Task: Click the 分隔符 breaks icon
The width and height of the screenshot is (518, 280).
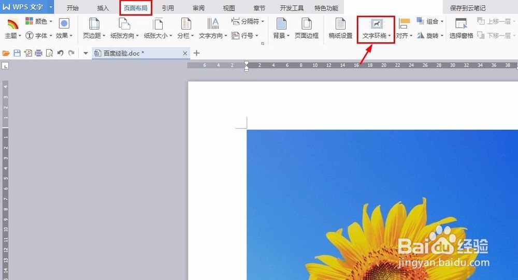Action: [235, 21]
